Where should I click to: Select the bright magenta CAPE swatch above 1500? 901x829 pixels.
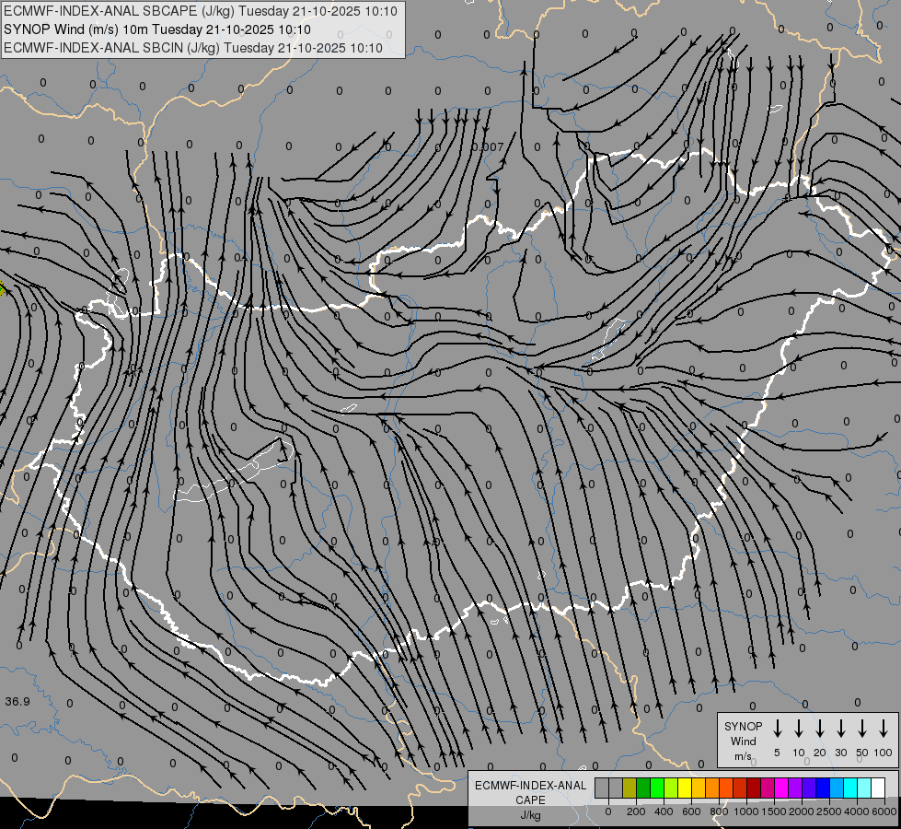coord(781,788)
